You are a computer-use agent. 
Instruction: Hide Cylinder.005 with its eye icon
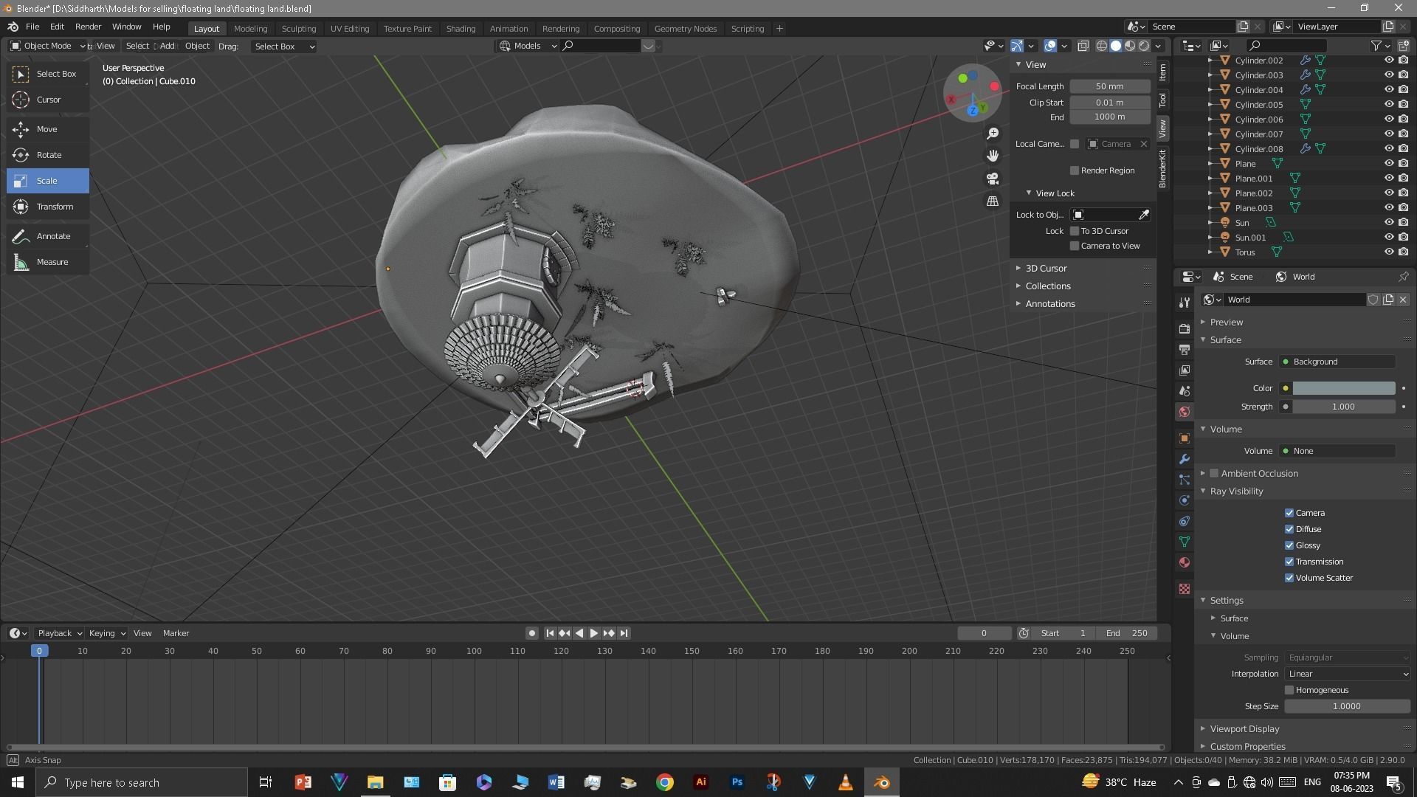pyautogui.click(x=1388, y=105)
